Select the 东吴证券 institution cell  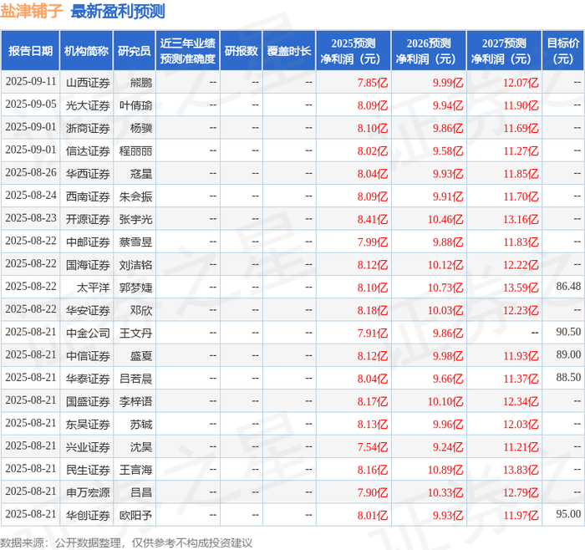click(88, 424)
